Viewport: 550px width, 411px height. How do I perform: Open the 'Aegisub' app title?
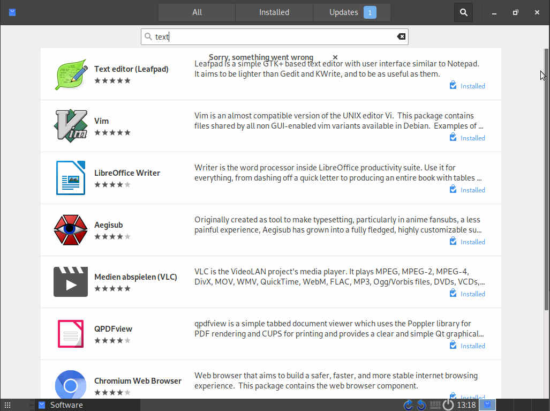[x=108, y=225]
